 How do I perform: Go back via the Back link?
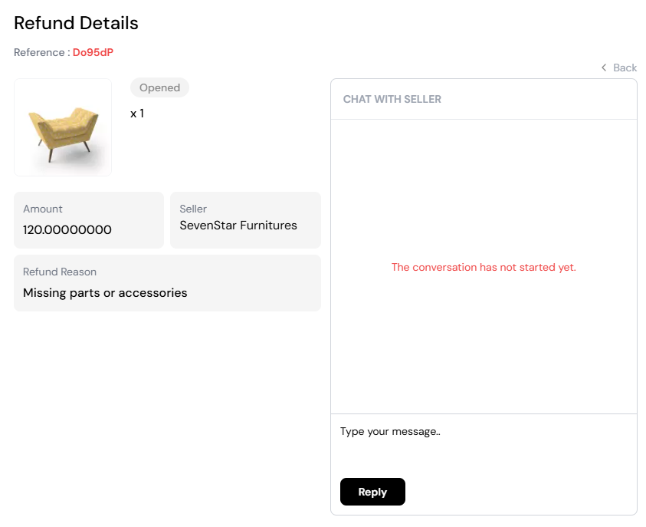click(624, 68)
